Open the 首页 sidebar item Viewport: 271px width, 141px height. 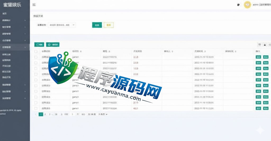15,14
